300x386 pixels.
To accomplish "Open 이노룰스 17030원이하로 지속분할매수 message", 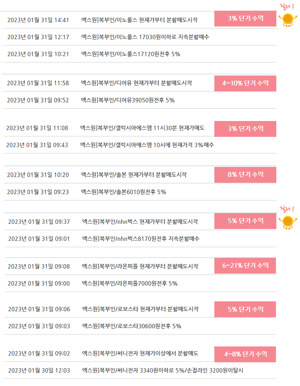I will (145, 37).
